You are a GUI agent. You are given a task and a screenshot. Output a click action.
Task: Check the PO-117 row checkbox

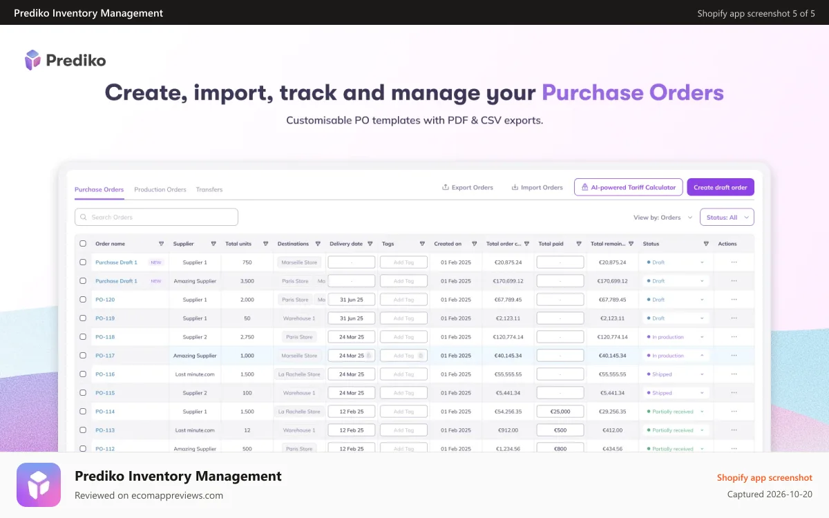point(83,356)
